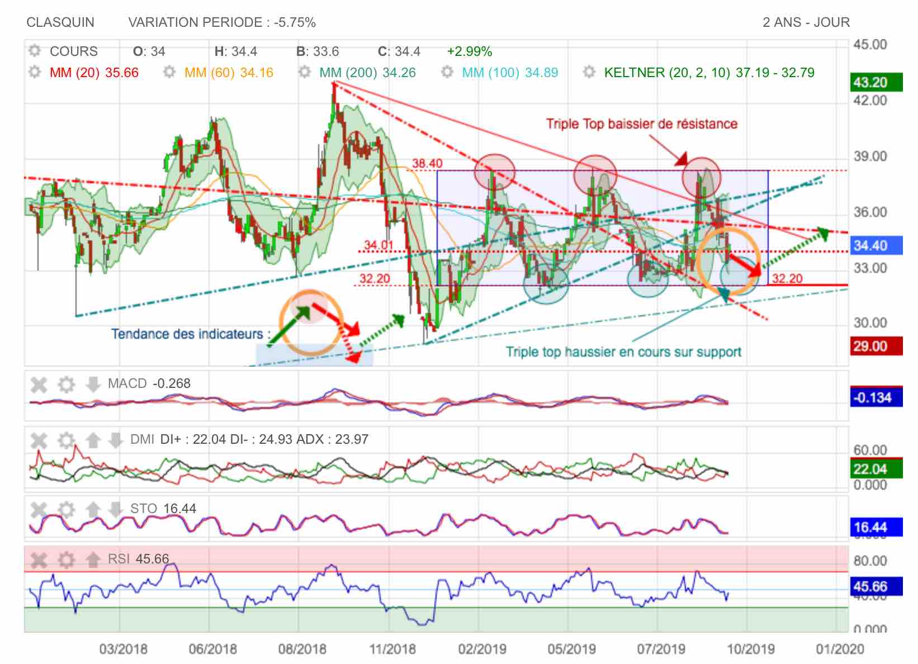
Task: Remove the STO indicator panel
Action: point(39,509)
